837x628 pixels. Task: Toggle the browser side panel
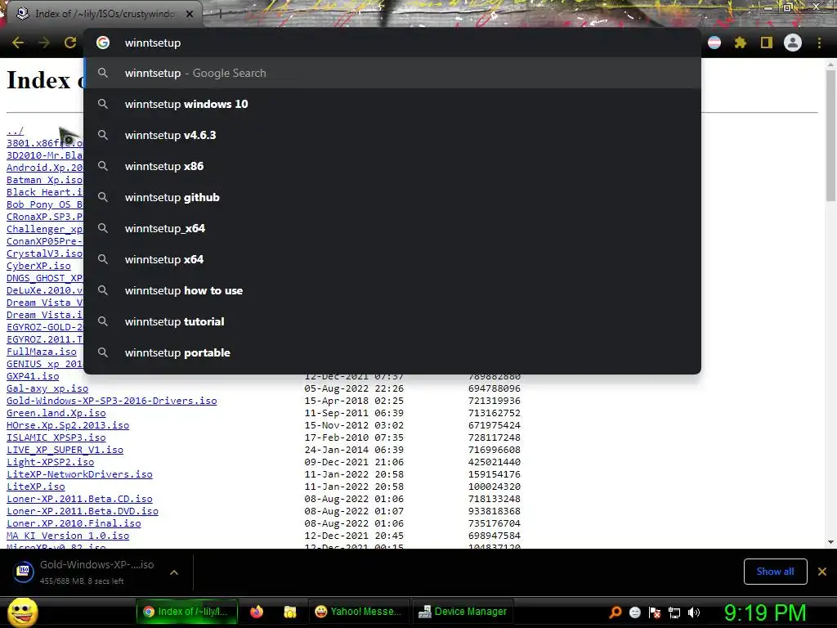point(767,43)
